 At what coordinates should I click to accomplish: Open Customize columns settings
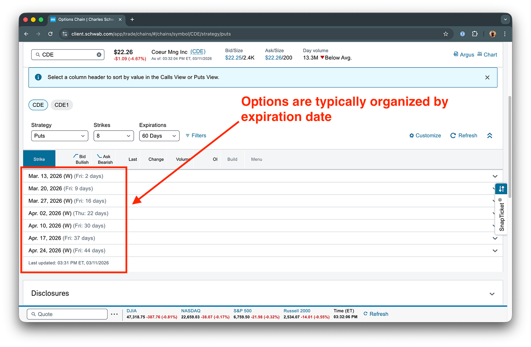(425, 135)
